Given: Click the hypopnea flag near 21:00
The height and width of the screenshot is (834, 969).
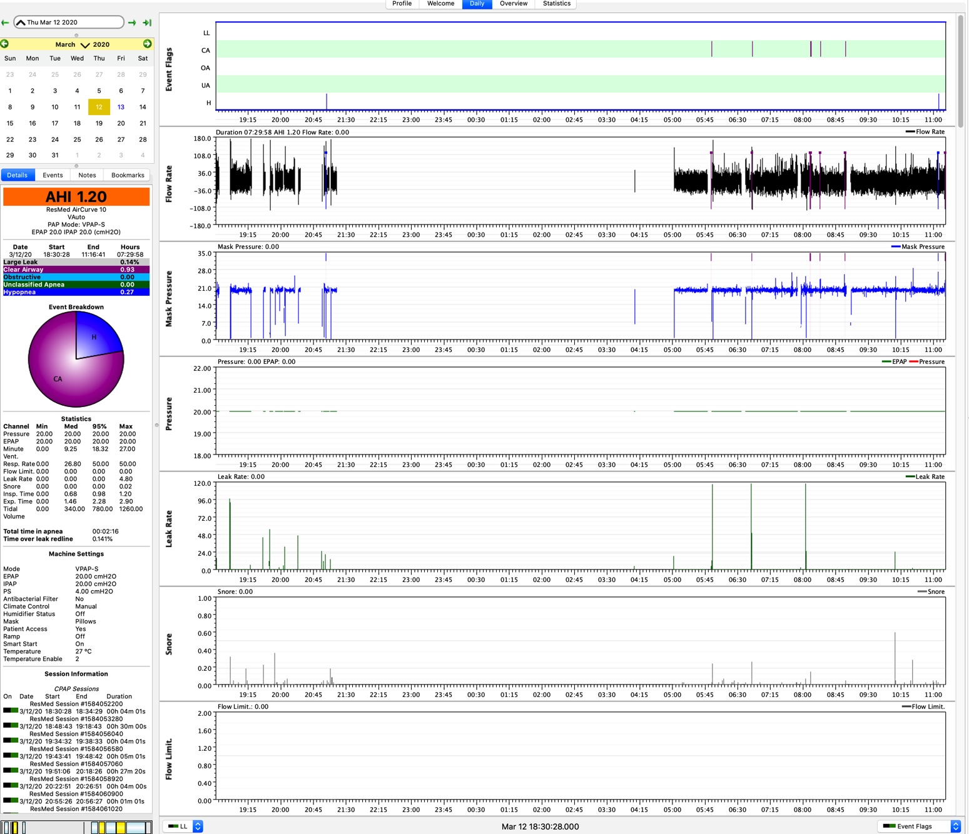Looking at the screenshot, I should coord(327,101).
